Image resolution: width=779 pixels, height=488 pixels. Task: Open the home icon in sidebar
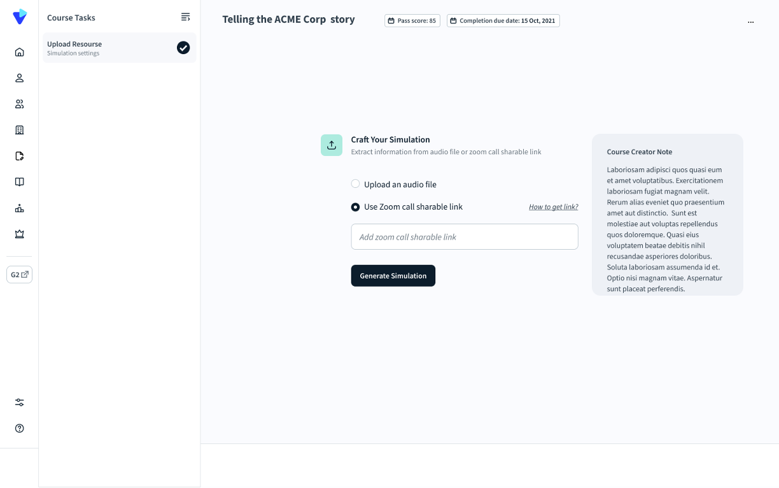(20, 52)
